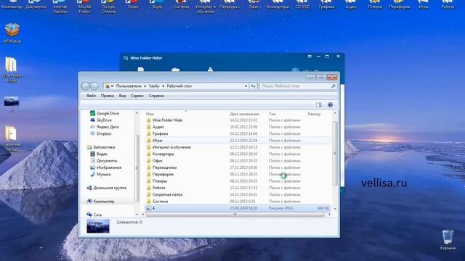Open the Изображения library in navigation pane
This screenshot has width=465, height=261.
(105, 167)
